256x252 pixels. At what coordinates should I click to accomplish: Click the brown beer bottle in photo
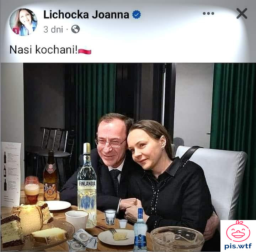point(50,176)
